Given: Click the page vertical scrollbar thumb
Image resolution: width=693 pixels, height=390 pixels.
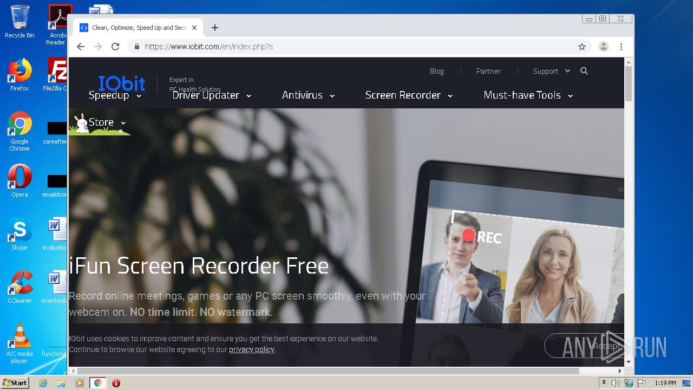Looking at the screenshot, I should [x=629, y=83].
